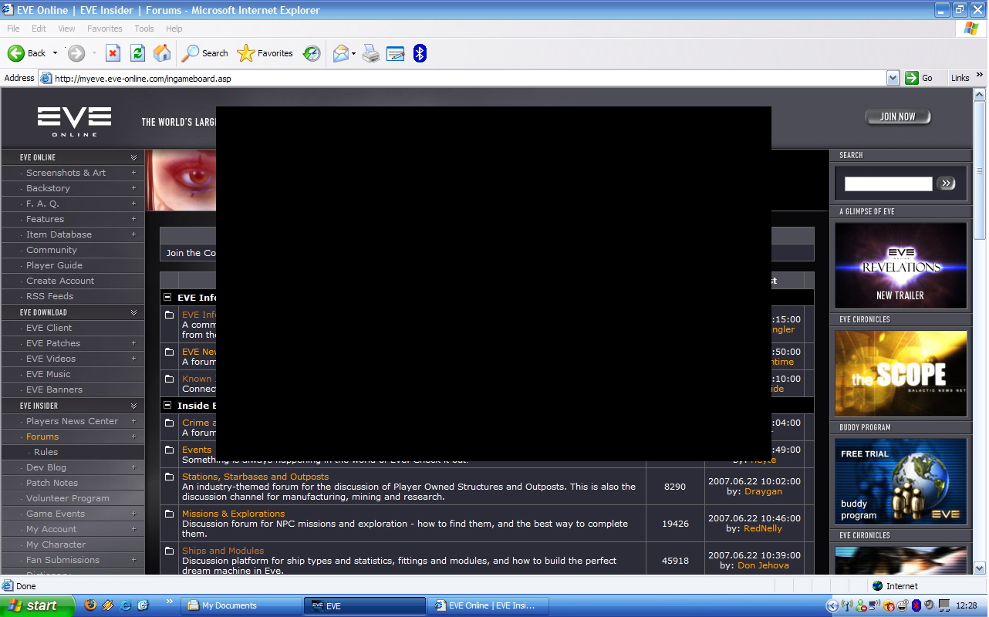Open the Item Database sidebar link
The image size is (989, 617).
[x=59, y=234]
